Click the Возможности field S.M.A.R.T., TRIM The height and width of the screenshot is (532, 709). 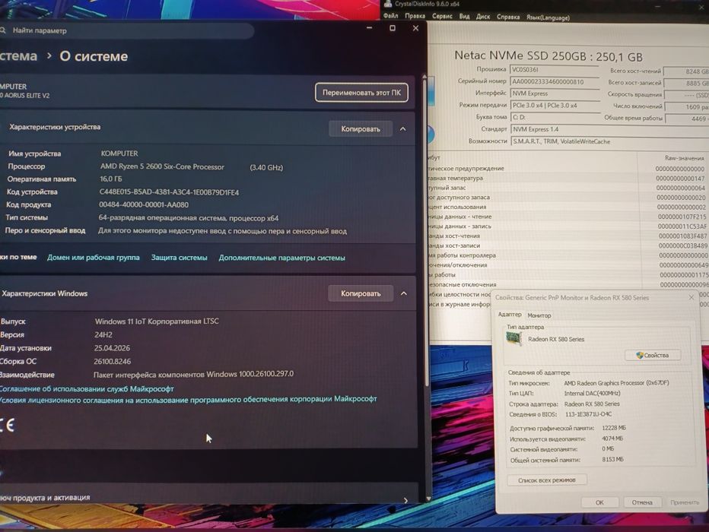click(610, 141)
